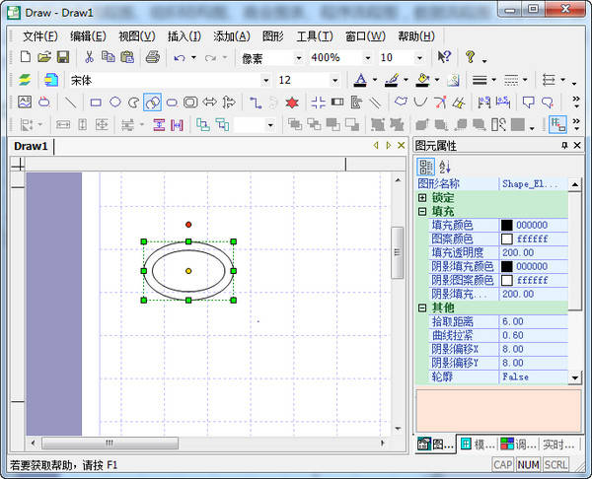The image size is (592, 479).
Task: Click the scissors Cut icon
Action: coord(89,58)
